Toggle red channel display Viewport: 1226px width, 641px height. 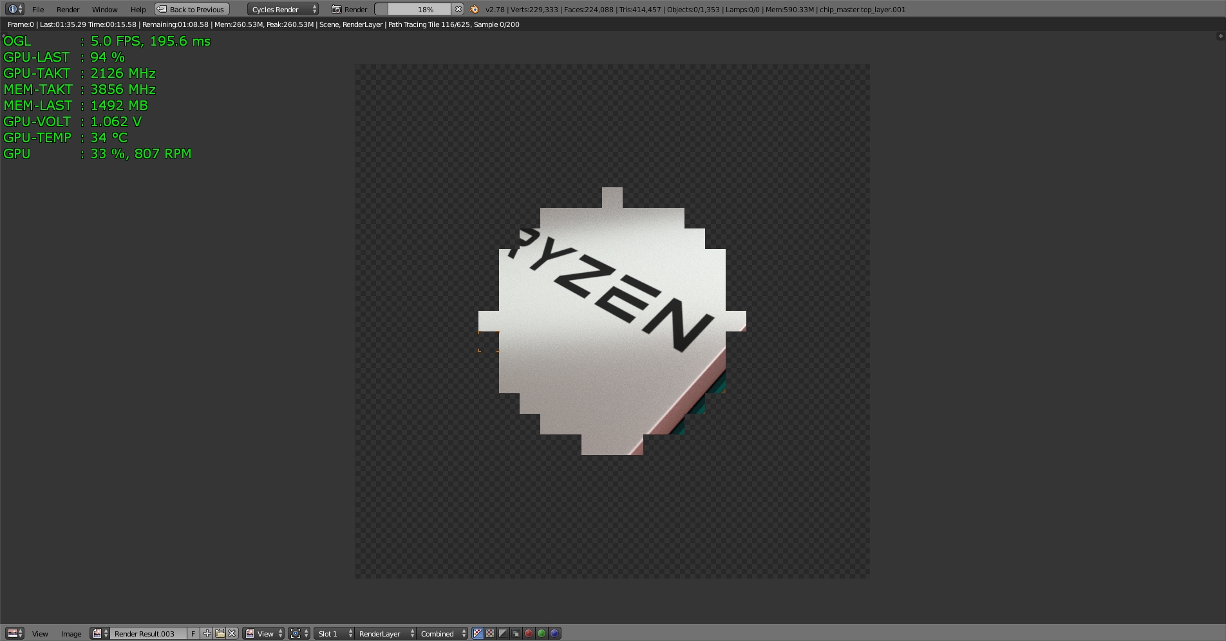(x=529, y=634)
